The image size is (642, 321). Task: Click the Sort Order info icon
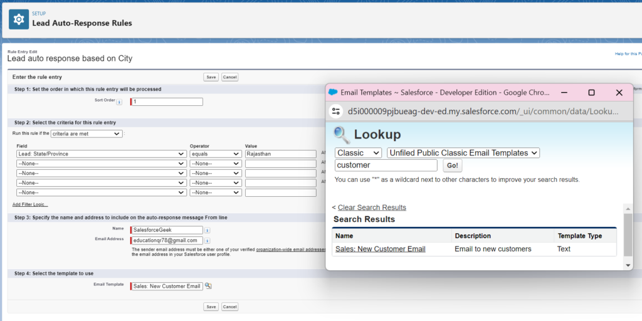pos(119,102)
